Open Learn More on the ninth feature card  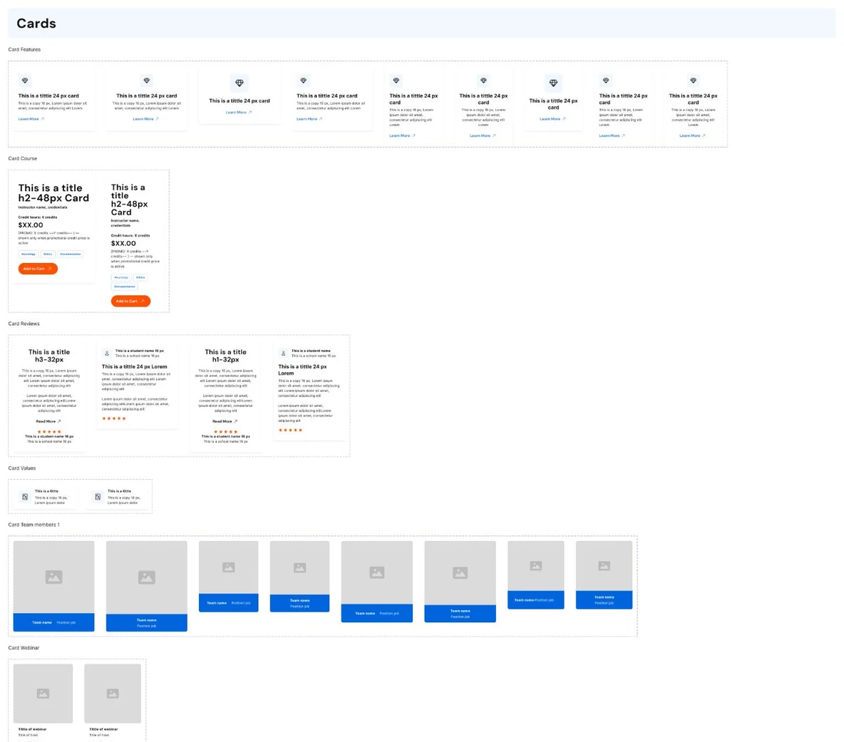tap(692, 135)
